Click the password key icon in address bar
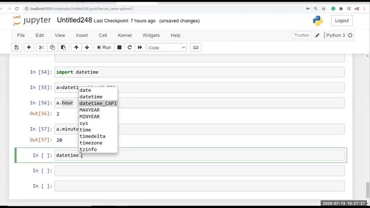370x208 pixels. (x=308, y=9)
